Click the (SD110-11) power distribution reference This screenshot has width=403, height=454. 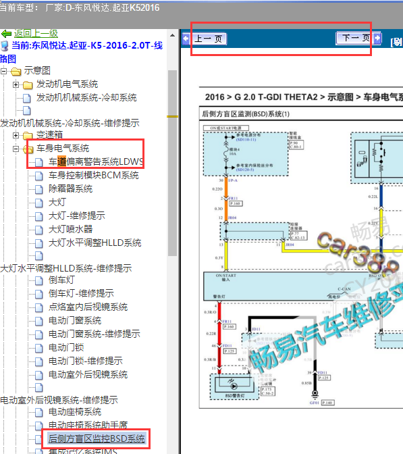pos(246,140)
